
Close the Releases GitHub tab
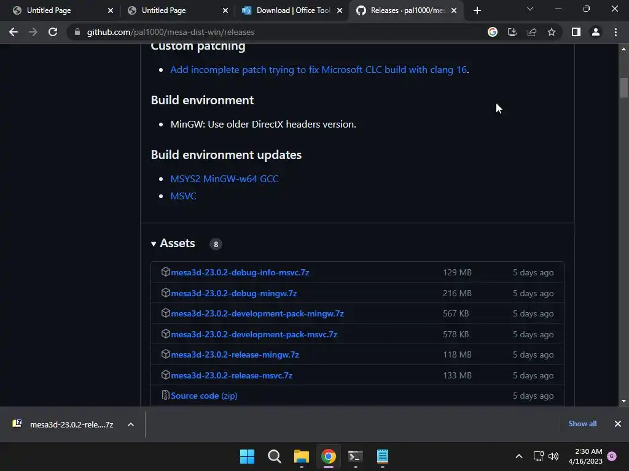[454, 10]
